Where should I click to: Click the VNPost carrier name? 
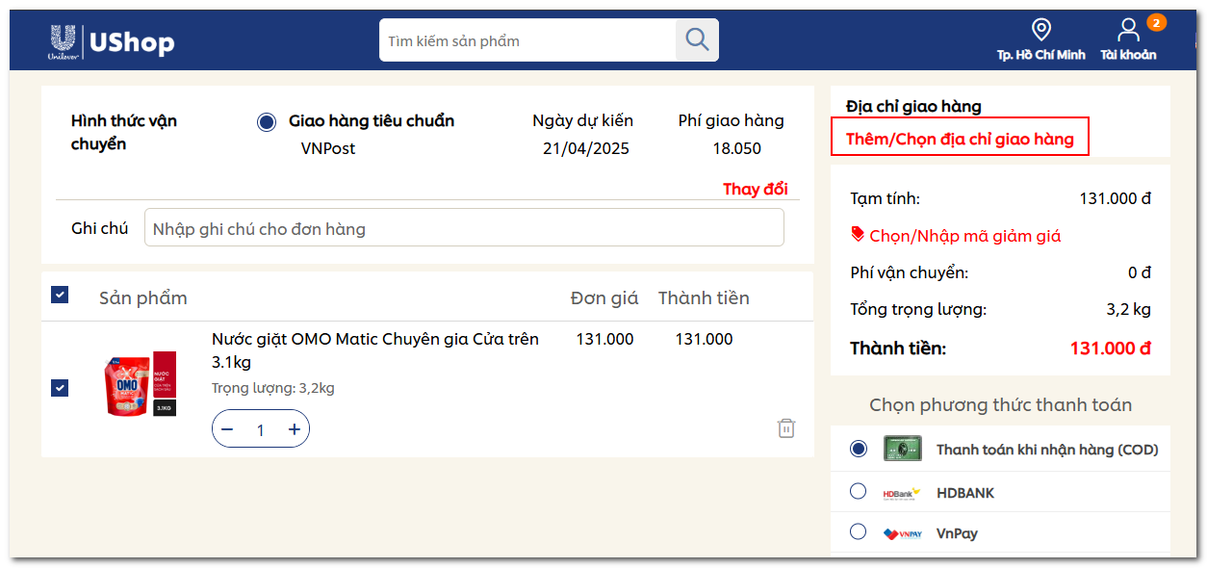pos(328,148)
